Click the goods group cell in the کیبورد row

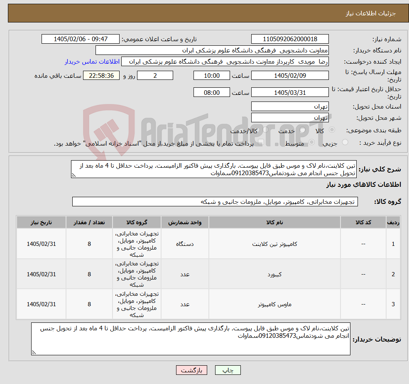[137, 274]
